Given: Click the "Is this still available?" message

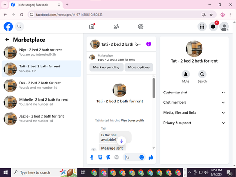Looking at the screenshot, I should (x=115, y=137).
